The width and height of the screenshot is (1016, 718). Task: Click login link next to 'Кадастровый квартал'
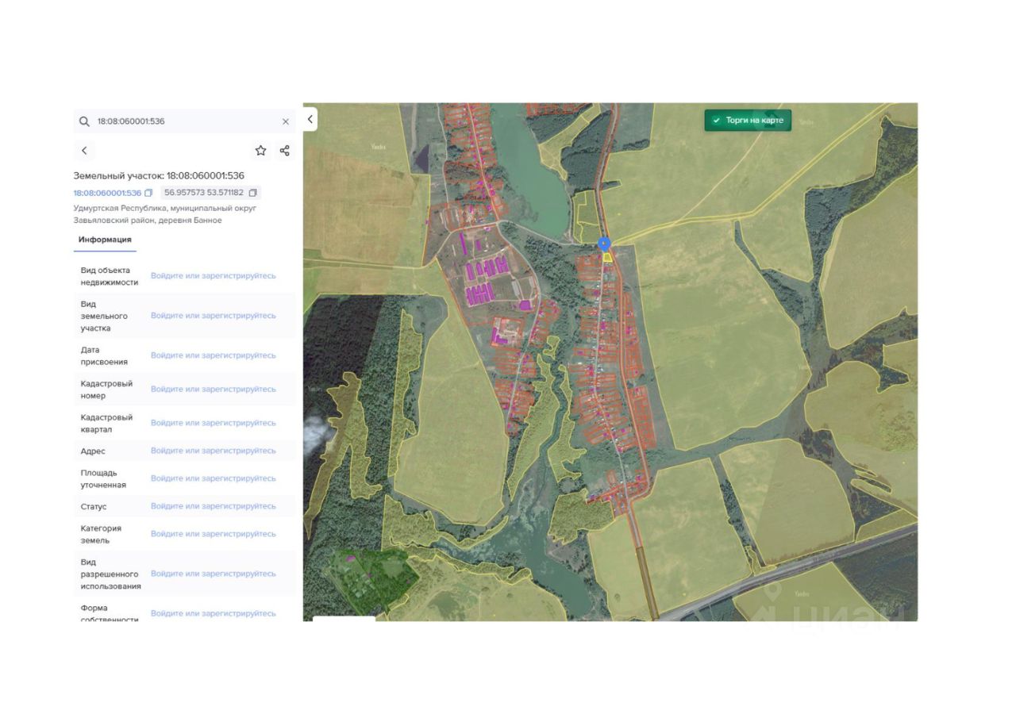click(x=214, y=423)
